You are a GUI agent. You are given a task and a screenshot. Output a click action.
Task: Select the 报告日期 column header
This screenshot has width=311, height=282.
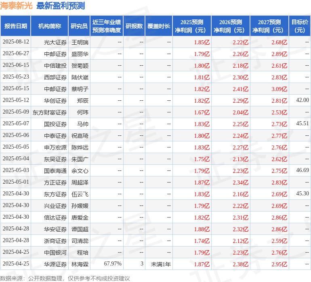pyautogui.click(x=15, y=26)
